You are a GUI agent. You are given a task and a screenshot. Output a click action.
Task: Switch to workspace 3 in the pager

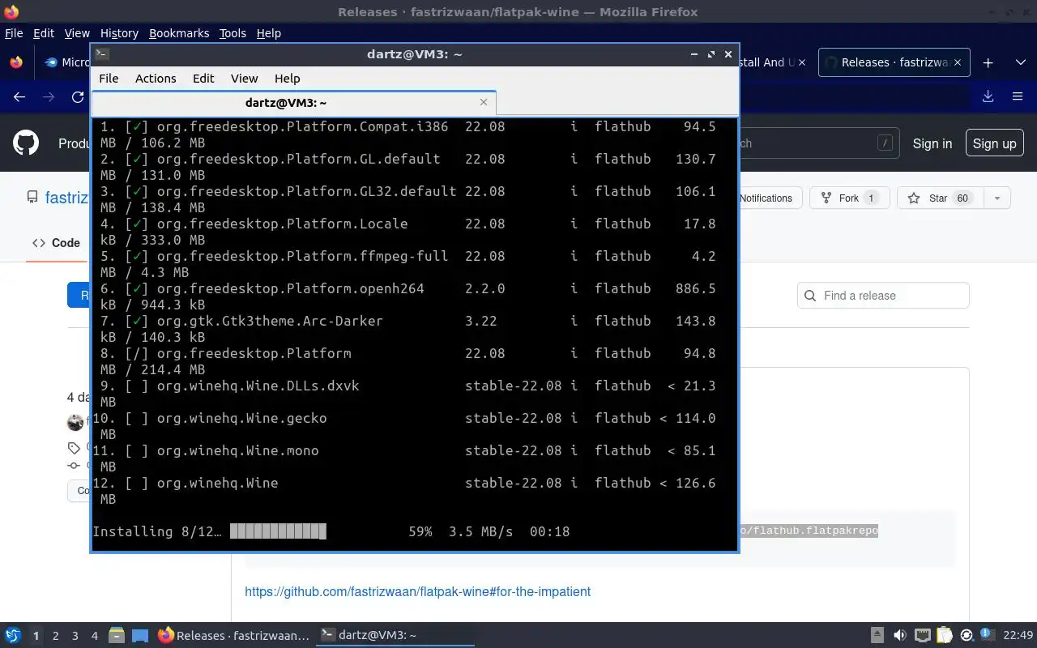75,636
